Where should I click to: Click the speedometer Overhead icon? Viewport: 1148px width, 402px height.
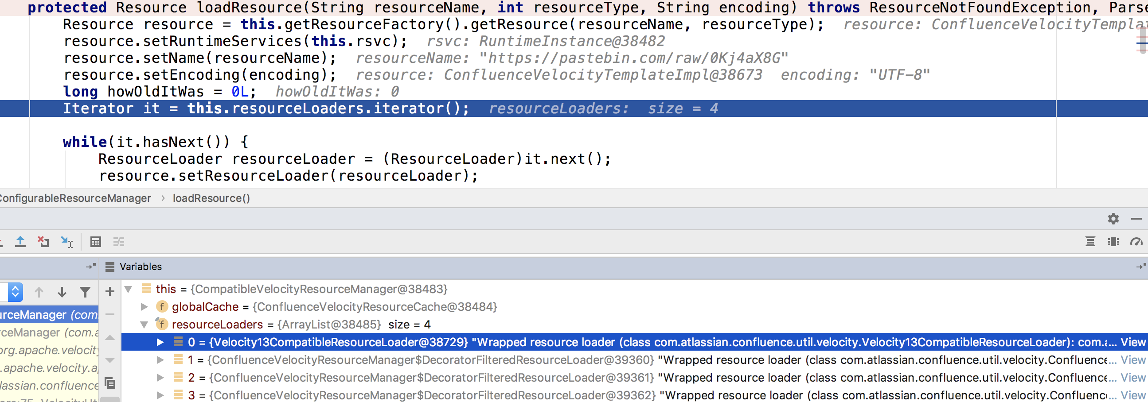[1136, 242]
